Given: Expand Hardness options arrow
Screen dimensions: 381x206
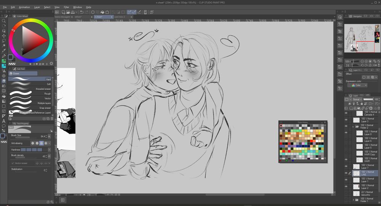Looking at the screenshot, I should coord(49,150).
